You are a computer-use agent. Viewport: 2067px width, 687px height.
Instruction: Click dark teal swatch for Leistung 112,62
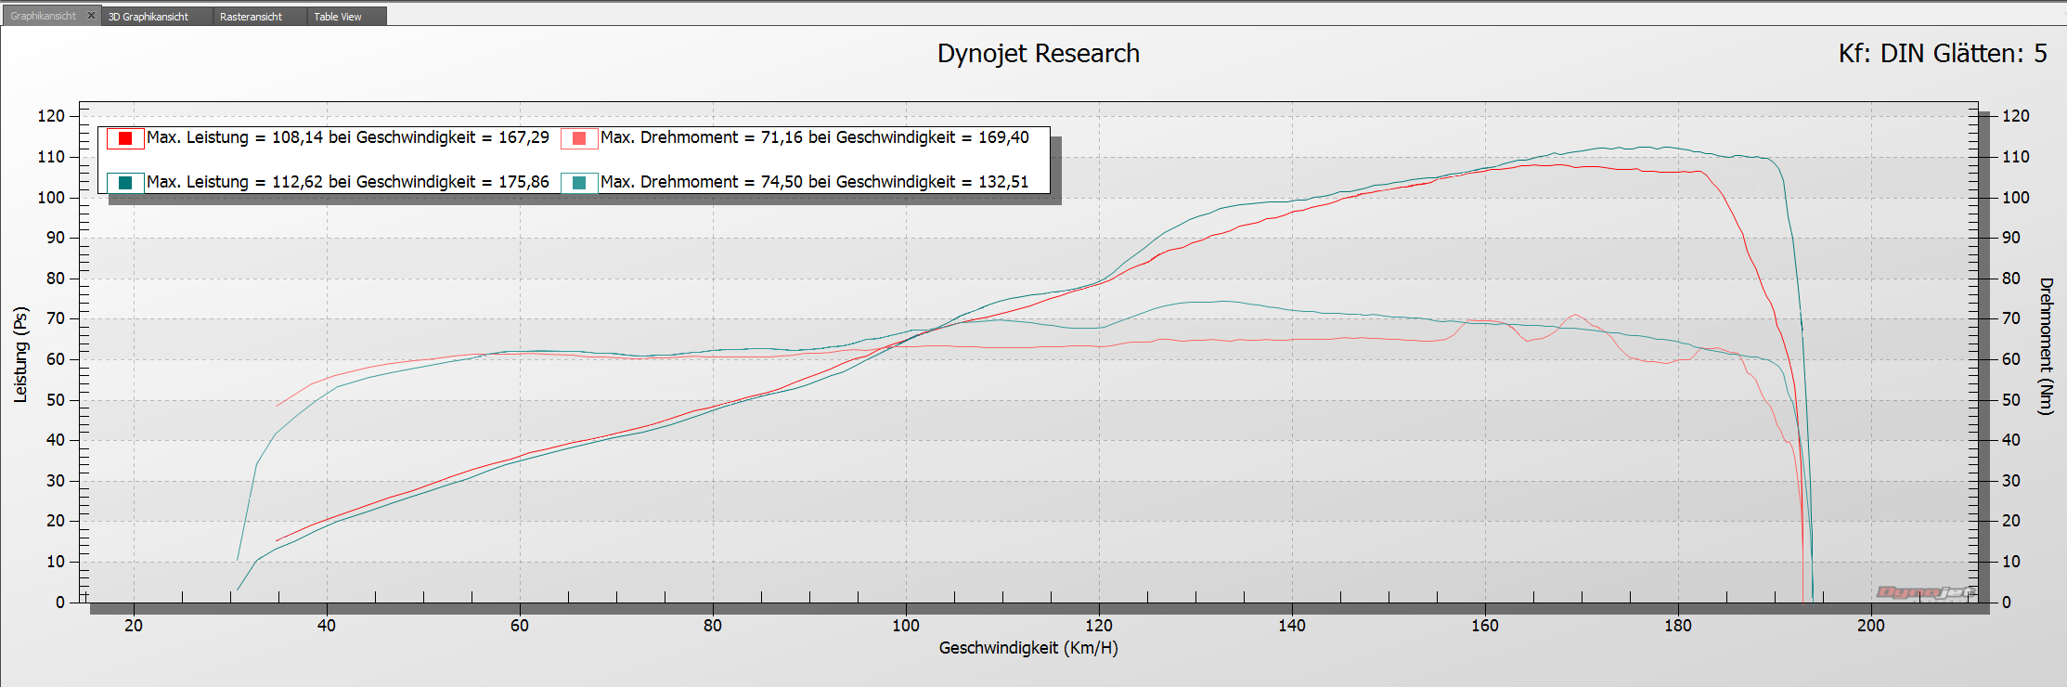tap(125, 183)
